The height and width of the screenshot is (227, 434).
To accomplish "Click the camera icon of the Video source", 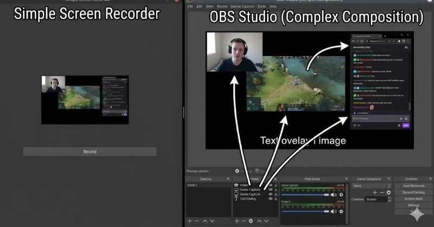I will point(236,185).
